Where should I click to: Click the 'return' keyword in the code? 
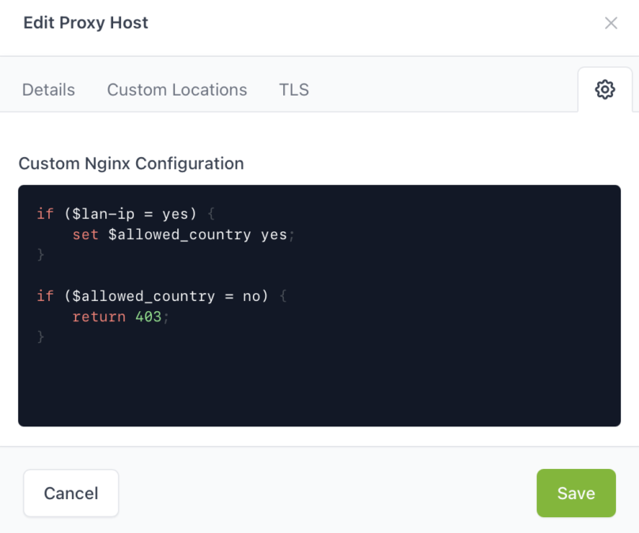(x=99, y=317)
